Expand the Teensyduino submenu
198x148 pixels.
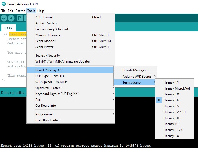click(135, 82)
